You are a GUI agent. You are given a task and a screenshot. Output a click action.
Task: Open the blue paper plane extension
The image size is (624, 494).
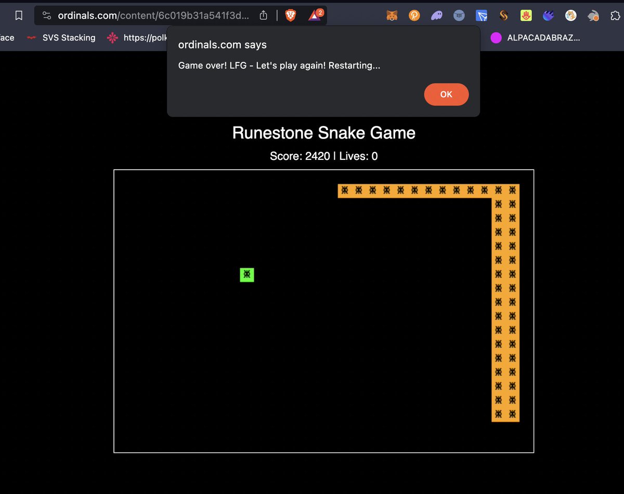click(x=481, y=16)
